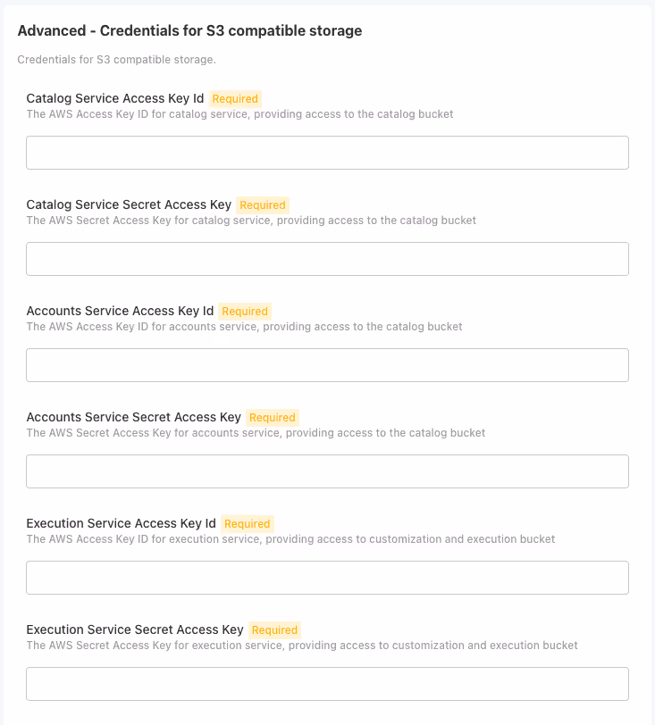
Task: Click Required badge beside Execution Service Access Key Id
Action: (x=248, y=524)
